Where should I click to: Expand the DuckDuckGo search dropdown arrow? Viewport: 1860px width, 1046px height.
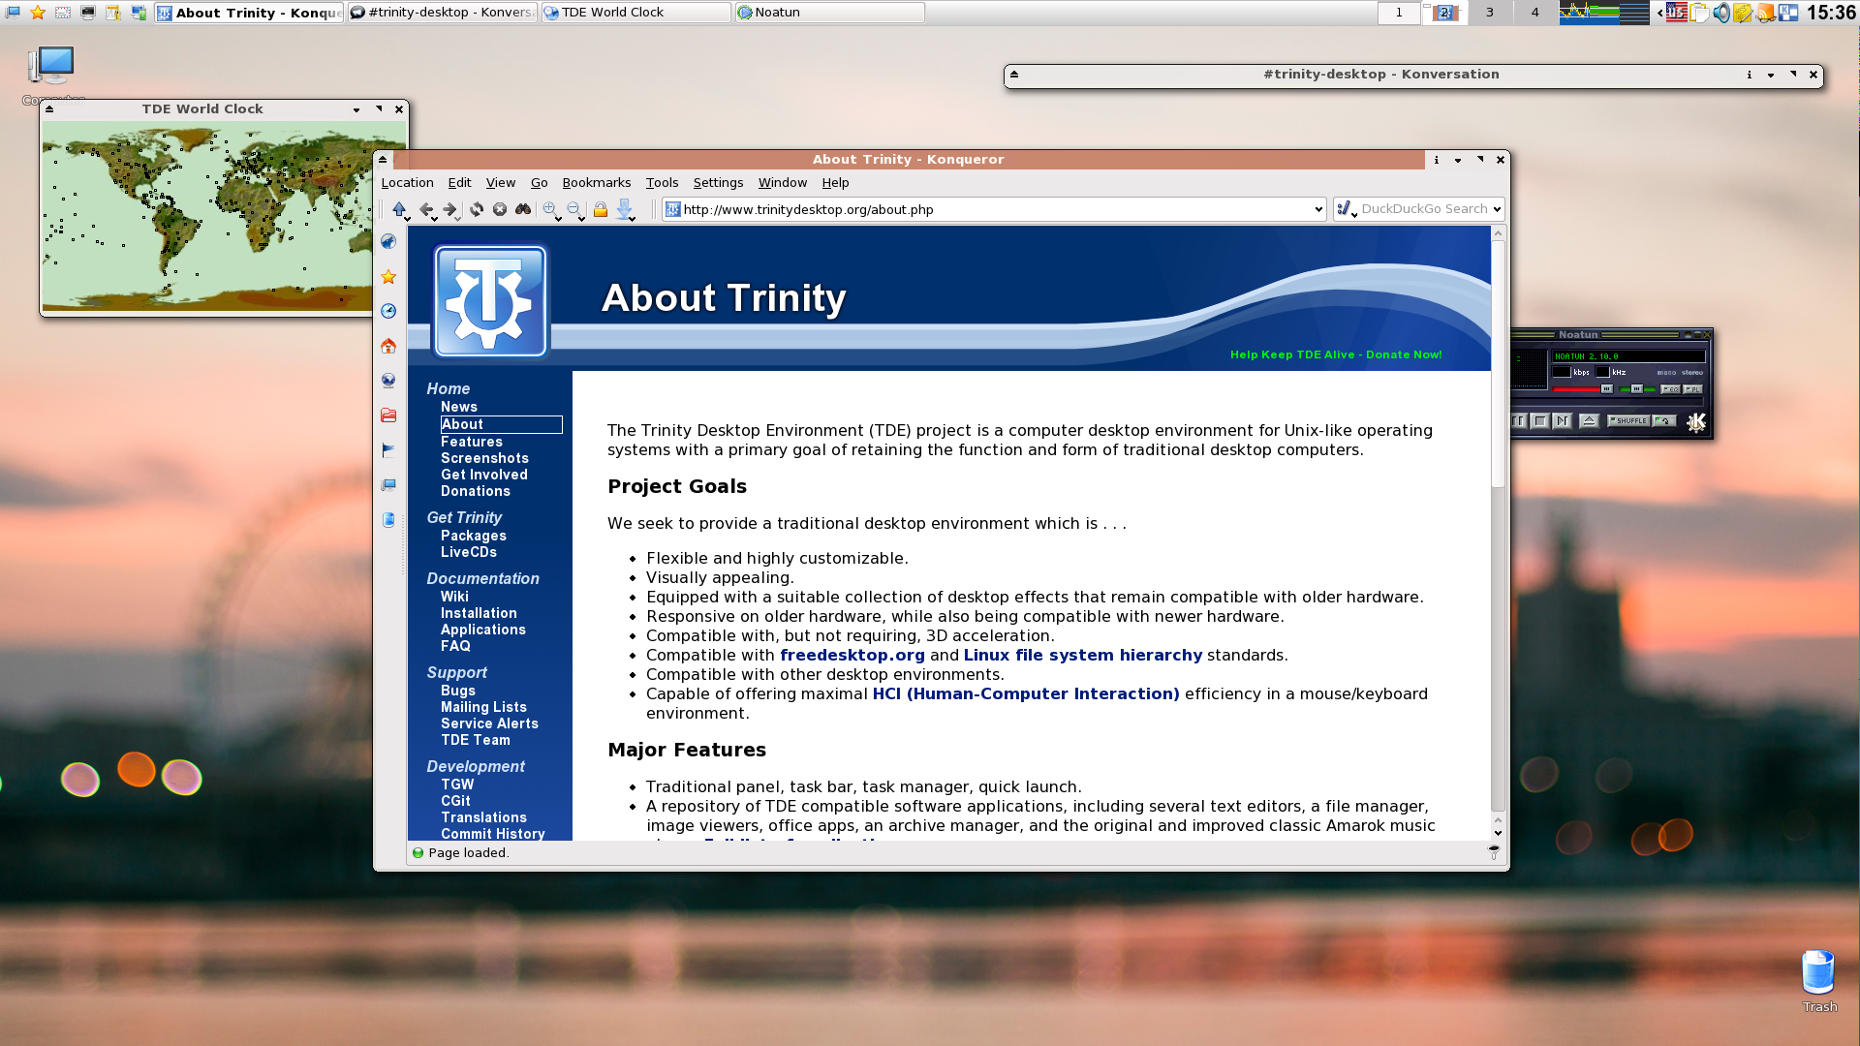(x=1497, y=209)
